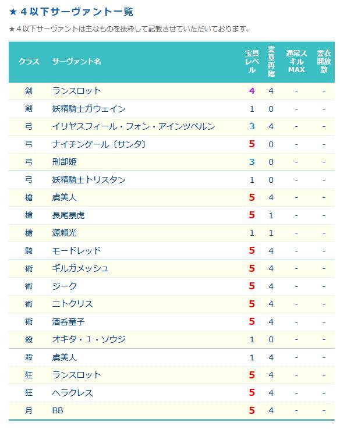Click ニトクリス servant name
The width and height of the screenshot is (340, 429).
click(x=73, y=304)
